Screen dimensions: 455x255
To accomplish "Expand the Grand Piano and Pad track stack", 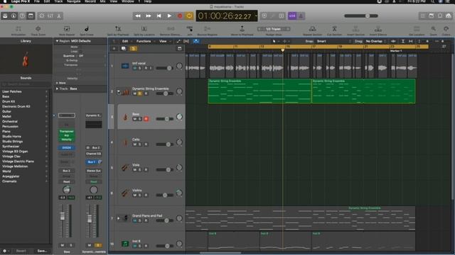I will click(x=119, y=218).
